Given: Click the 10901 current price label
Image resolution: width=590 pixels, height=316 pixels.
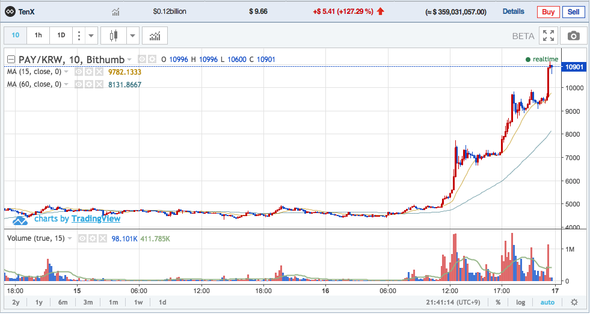Looking at the screenshot, I should pos(574,67).
